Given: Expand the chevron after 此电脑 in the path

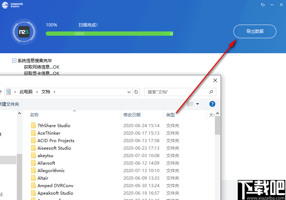Looking at the screenshot, I should tap(37, 92).
